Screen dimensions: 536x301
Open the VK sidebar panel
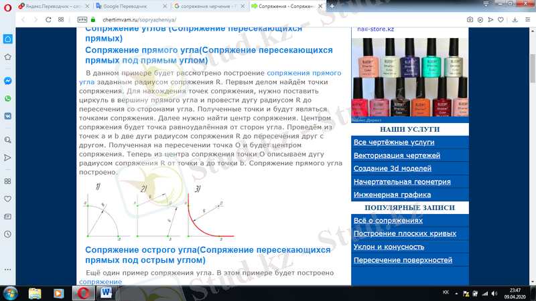click(x=7, y=115)
